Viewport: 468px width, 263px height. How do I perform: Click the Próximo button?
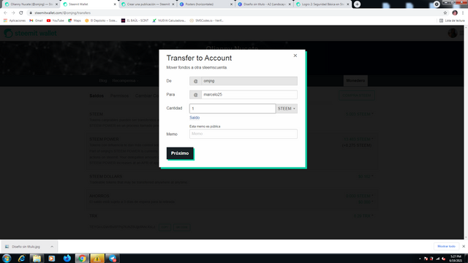click(180, 153)
